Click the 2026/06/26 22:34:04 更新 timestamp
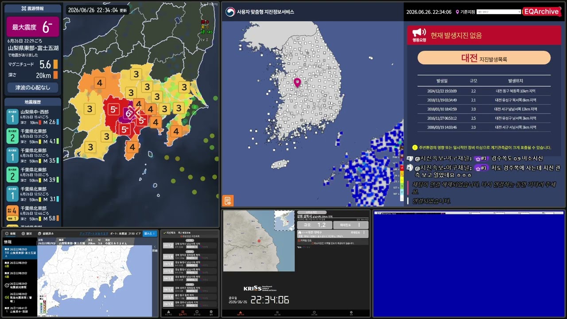 pyautogui.click(x=97, y=10)
